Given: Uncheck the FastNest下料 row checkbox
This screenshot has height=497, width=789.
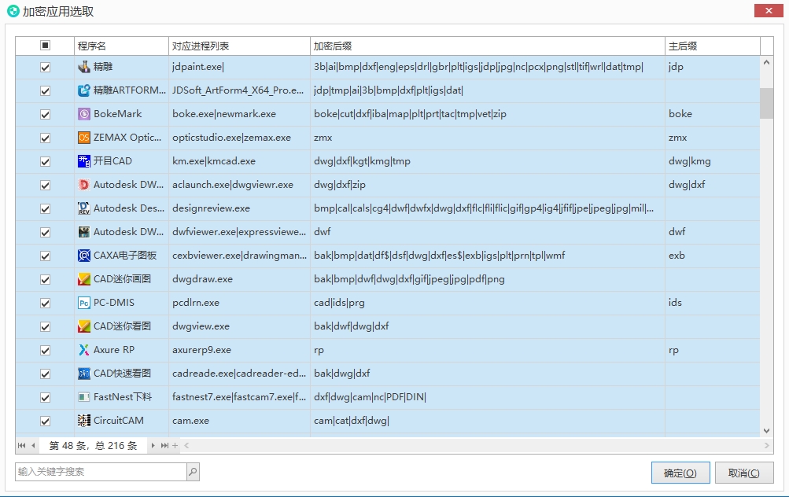Looking at the screenshot, I should [46, 397].
